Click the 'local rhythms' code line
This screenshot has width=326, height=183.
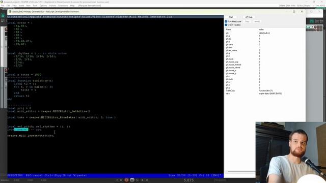[37, 53]
